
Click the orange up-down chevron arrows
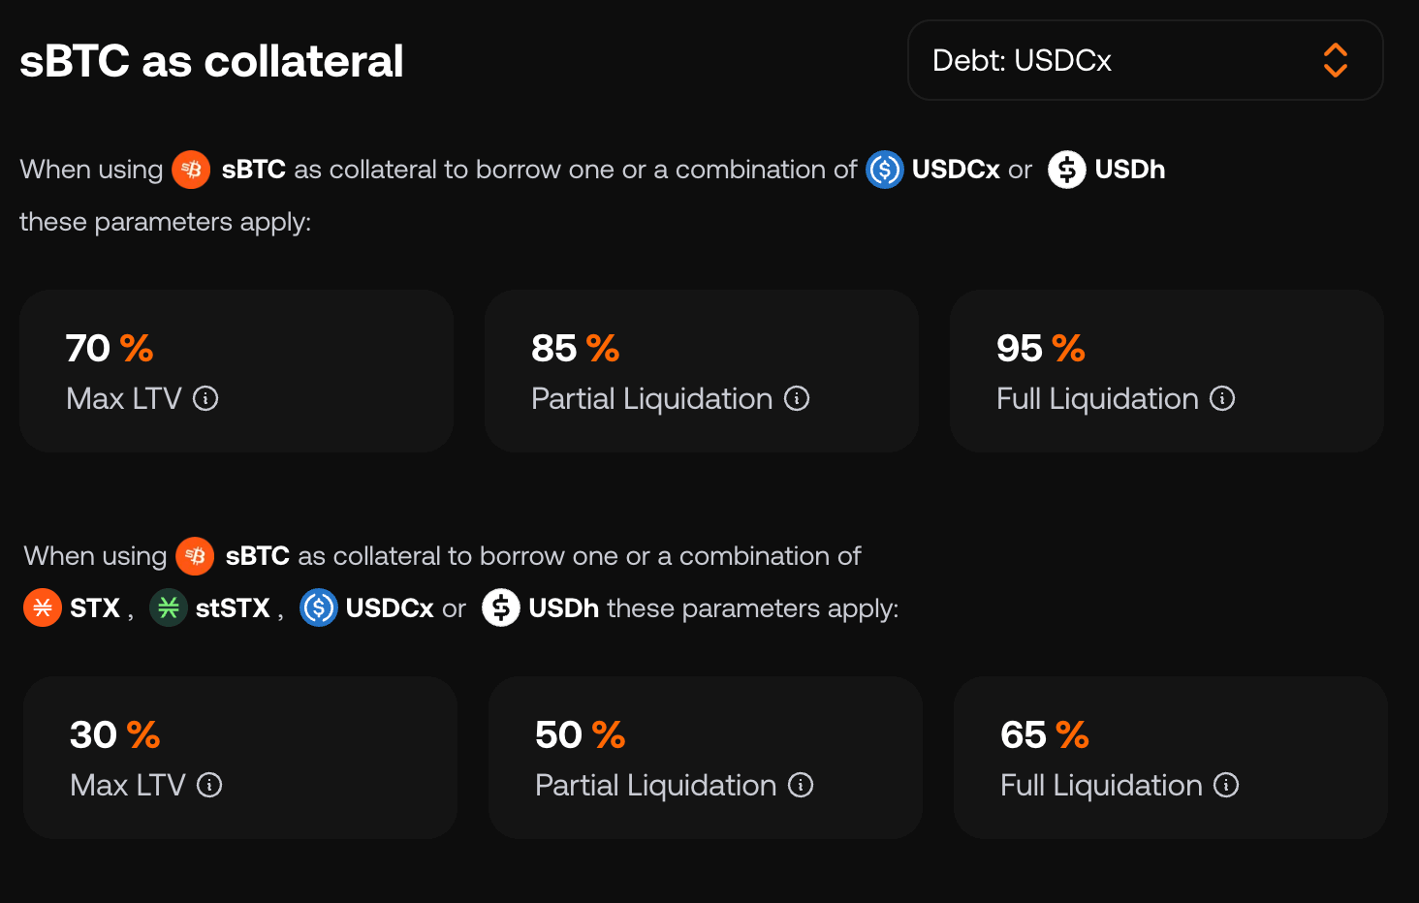[1335, 60]
